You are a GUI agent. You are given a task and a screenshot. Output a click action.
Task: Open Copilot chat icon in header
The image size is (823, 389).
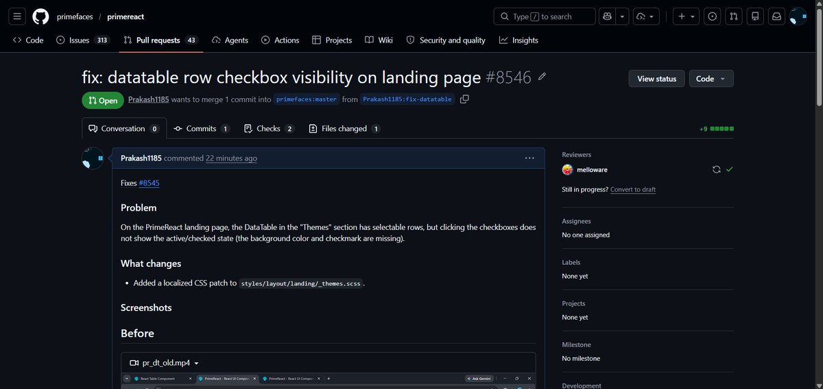[607, 16]
